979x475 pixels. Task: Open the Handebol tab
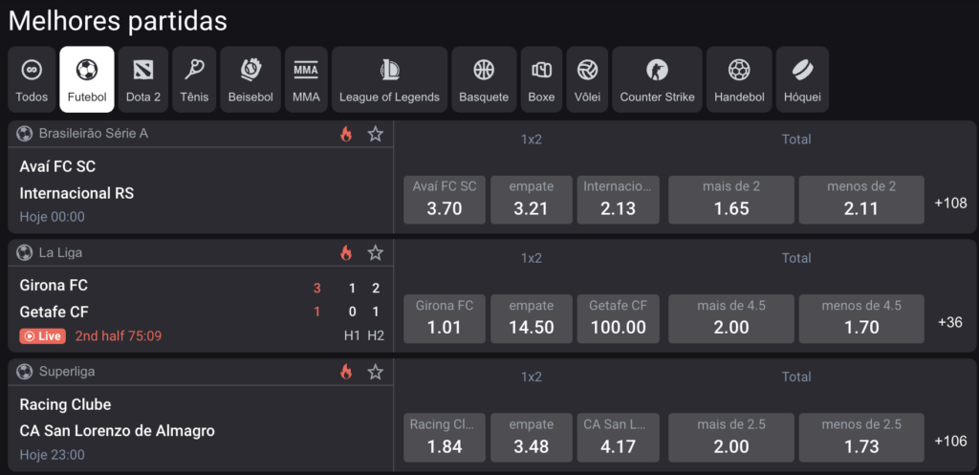(739, 79)
